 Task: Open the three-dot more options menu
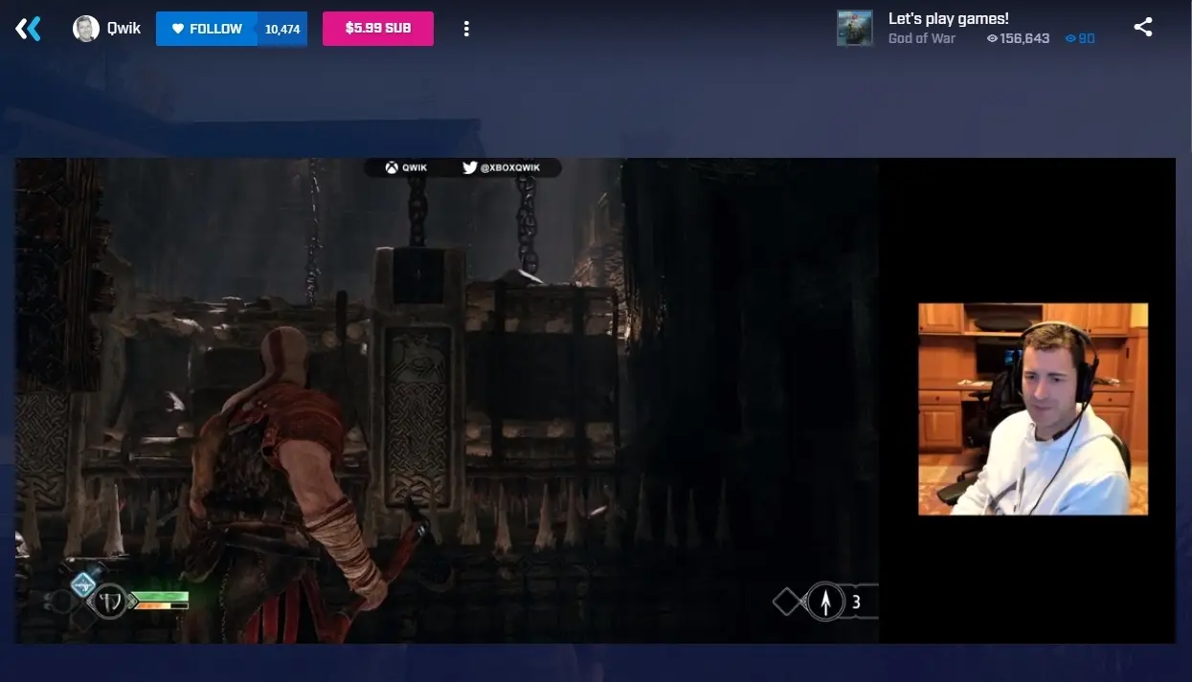click(x=466, y=29)
